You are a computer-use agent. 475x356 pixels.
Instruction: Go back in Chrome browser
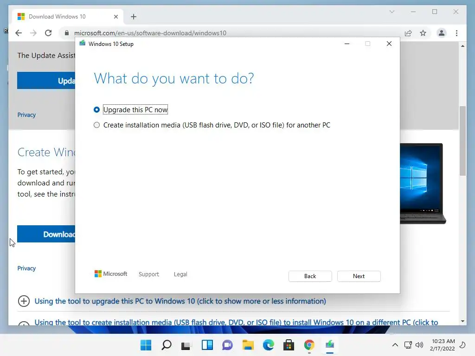tap(19, 33)
